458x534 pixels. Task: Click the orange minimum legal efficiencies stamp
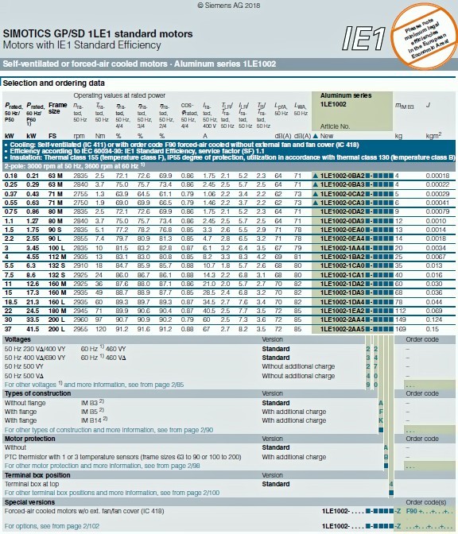pos(424,36)
